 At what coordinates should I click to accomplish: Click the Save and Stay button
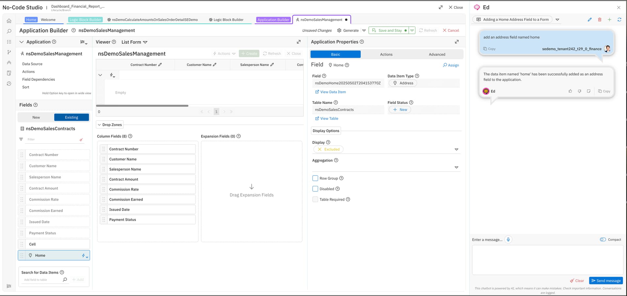389,30
